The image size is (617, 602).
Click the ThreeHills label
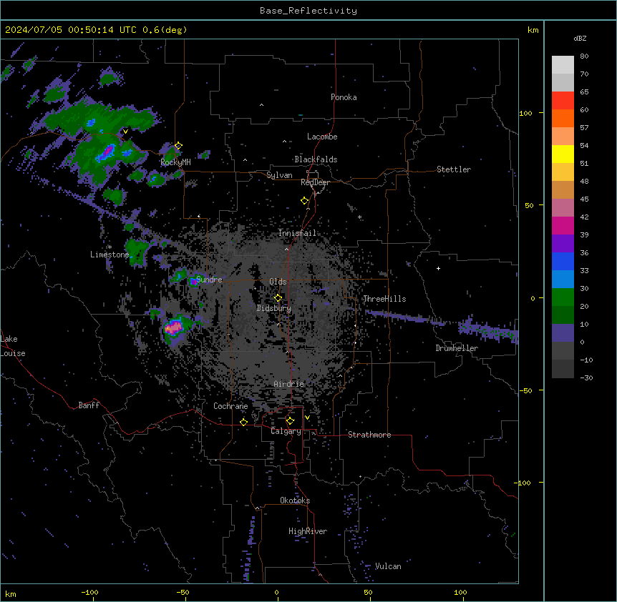[384, 299]
